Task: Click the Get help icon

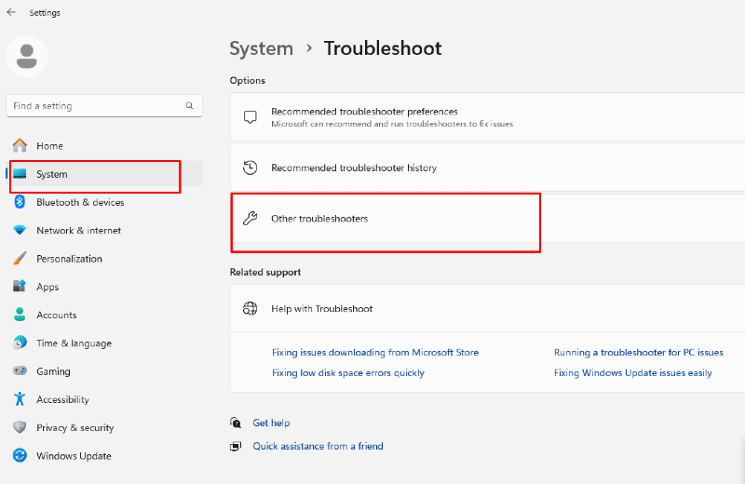Action: pyautogui.click(x=236, y=423)
